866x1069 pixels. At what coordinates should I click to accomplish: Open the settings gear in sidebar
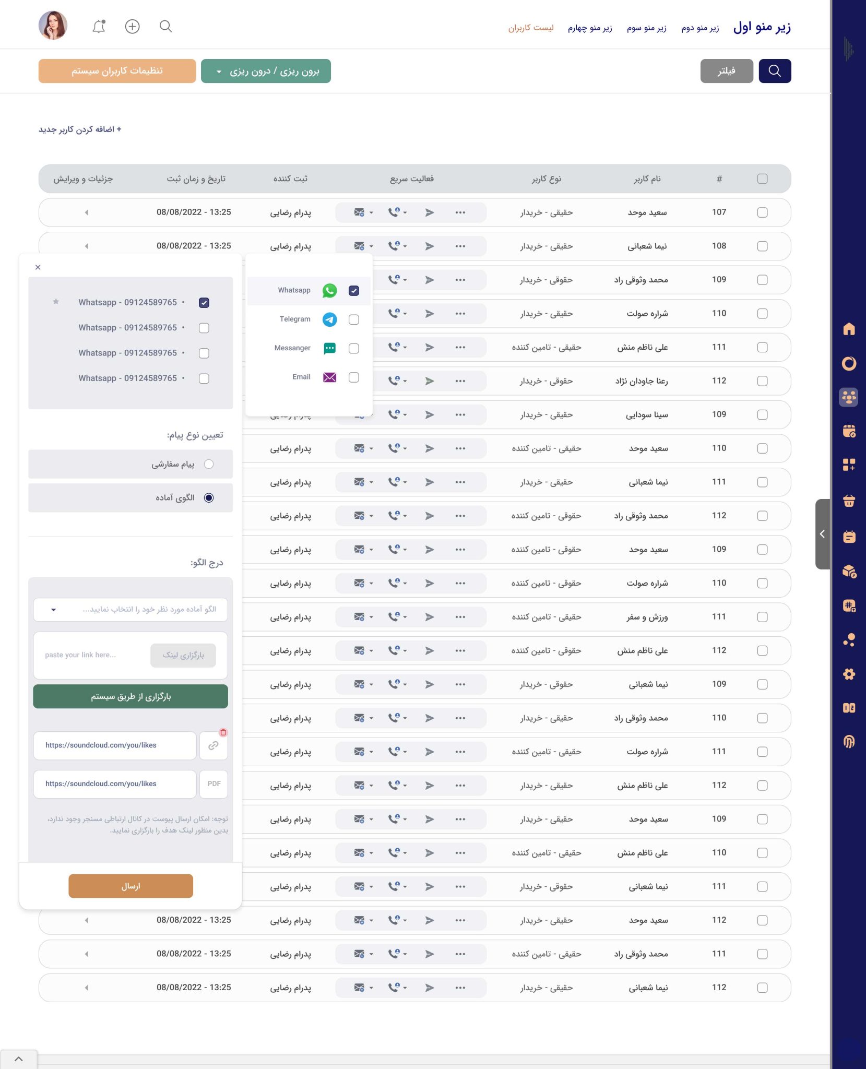[x=849, y=674]
